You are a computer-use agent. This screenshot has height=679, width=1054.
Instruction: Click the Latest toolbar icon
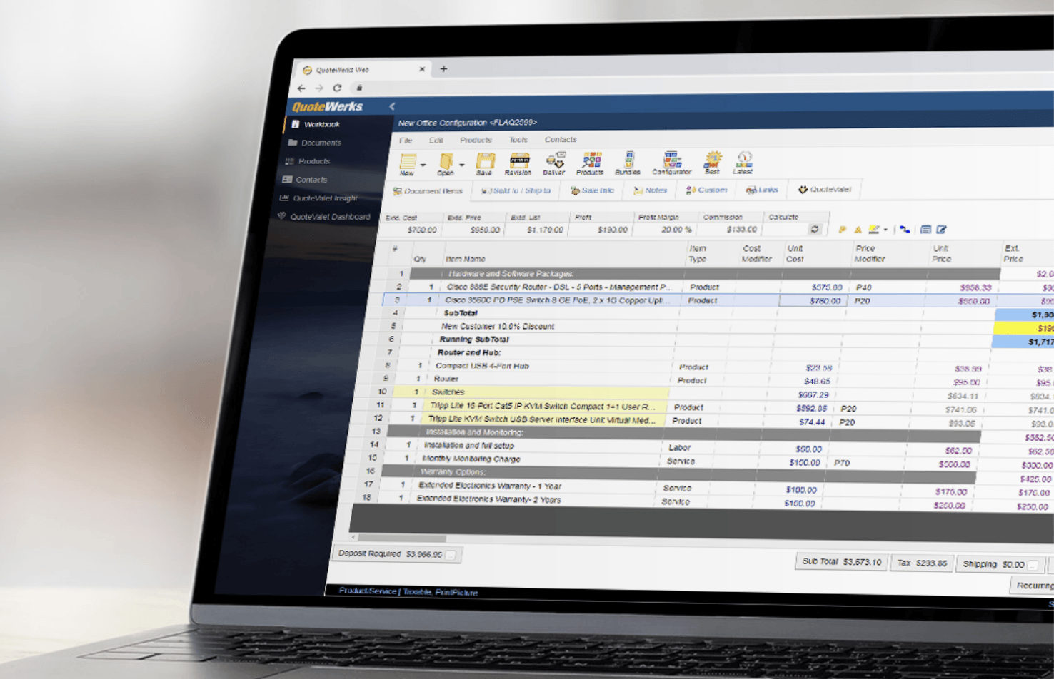743,163
